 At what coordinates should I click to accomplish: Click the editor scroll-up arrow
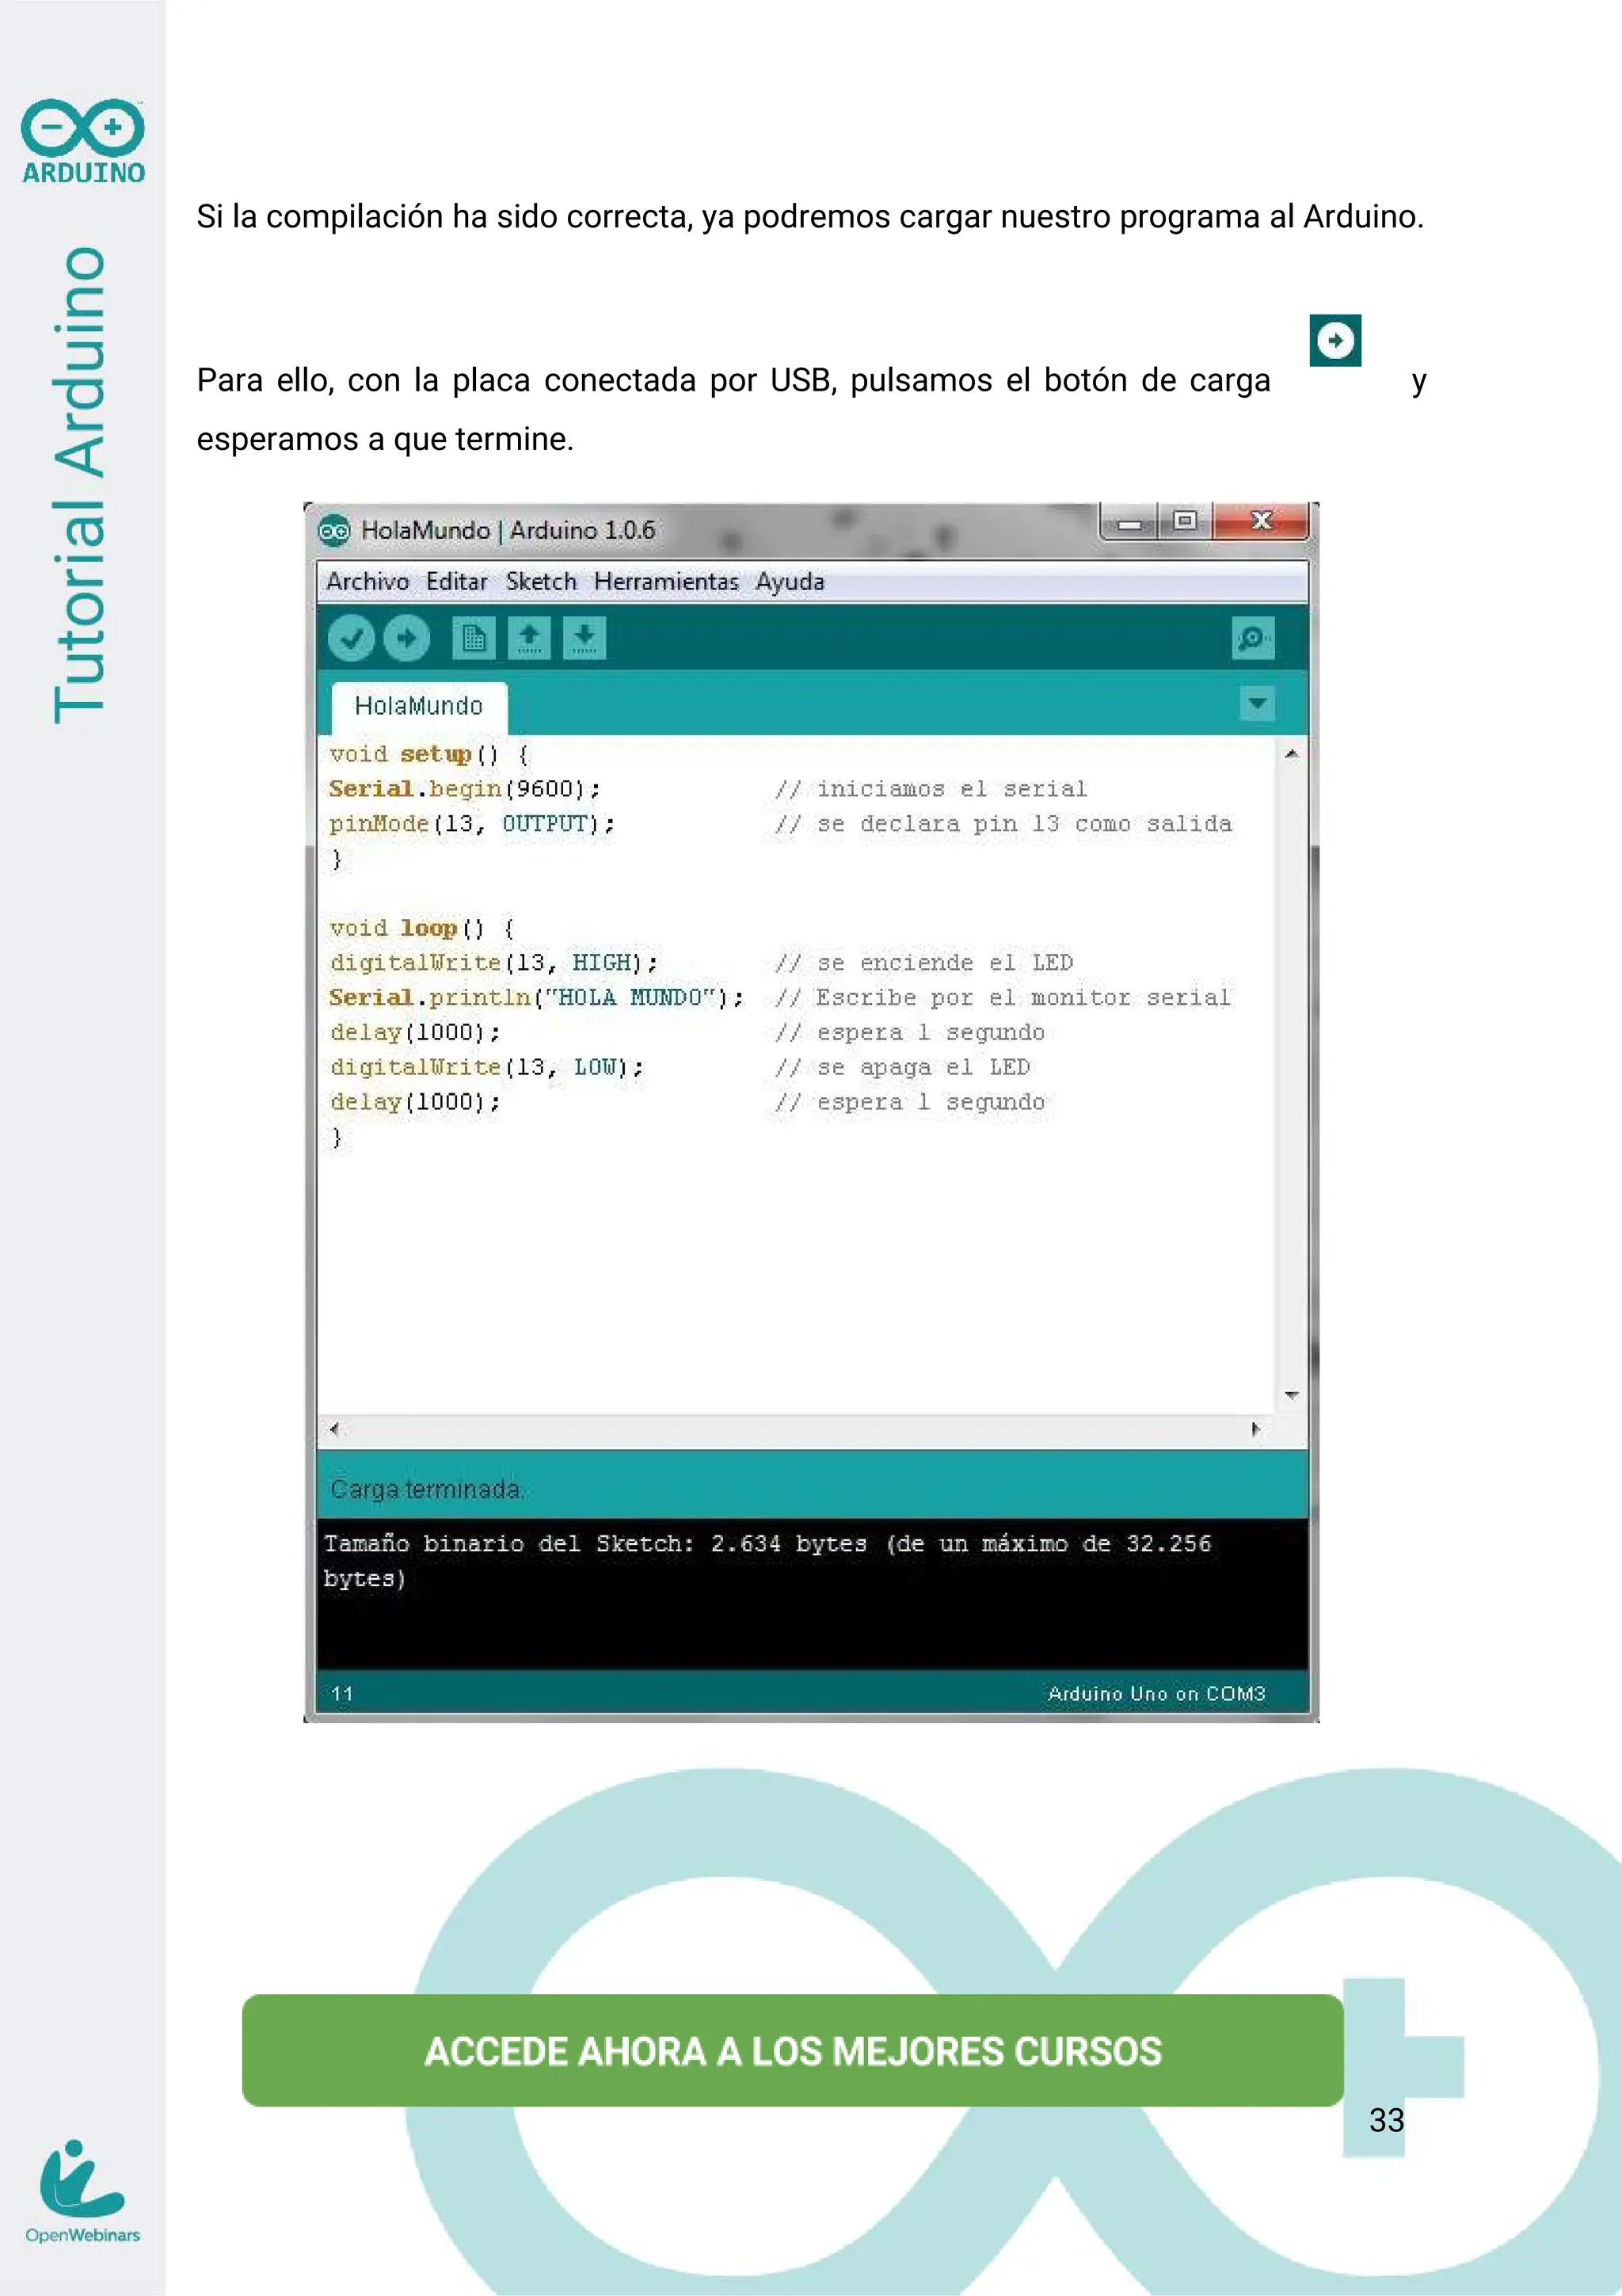coord(1291,754)
